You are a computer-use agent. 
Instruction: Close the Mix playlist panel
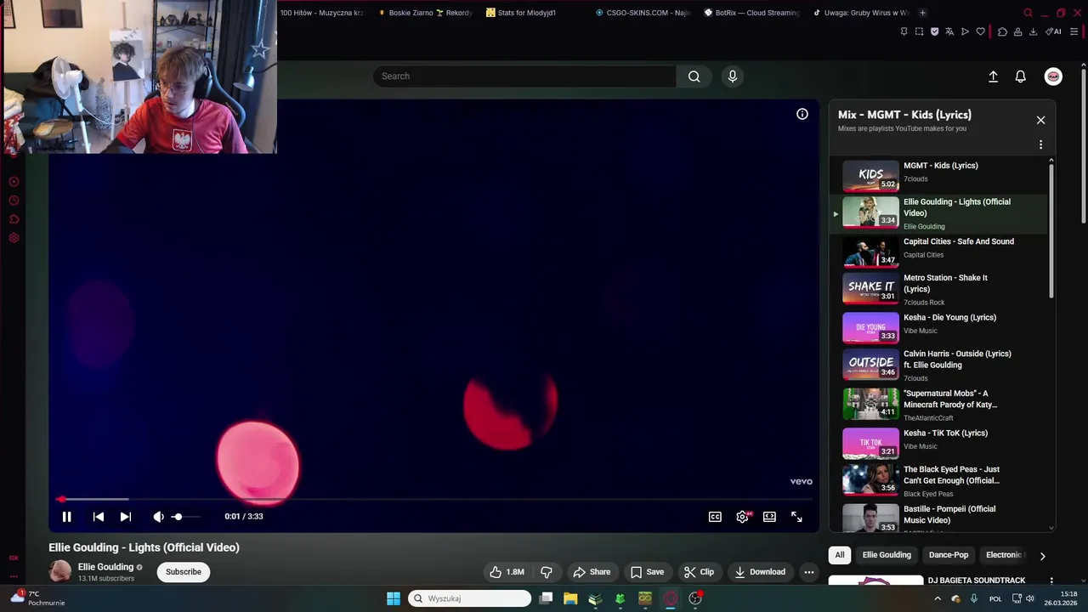tap(1040, 120)
